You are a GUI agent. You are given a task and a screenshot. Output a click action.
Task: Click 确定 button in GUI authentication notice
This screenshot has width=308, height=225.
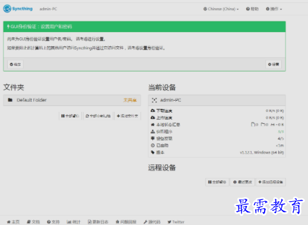(15, 64)
